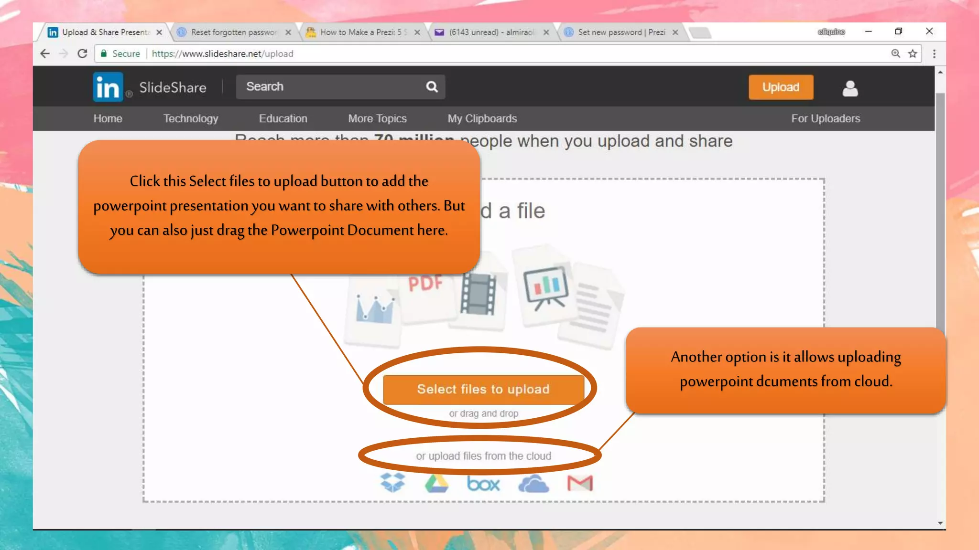Click the SlideShare logo text
The image size is (979, 550).
(173, 87)
